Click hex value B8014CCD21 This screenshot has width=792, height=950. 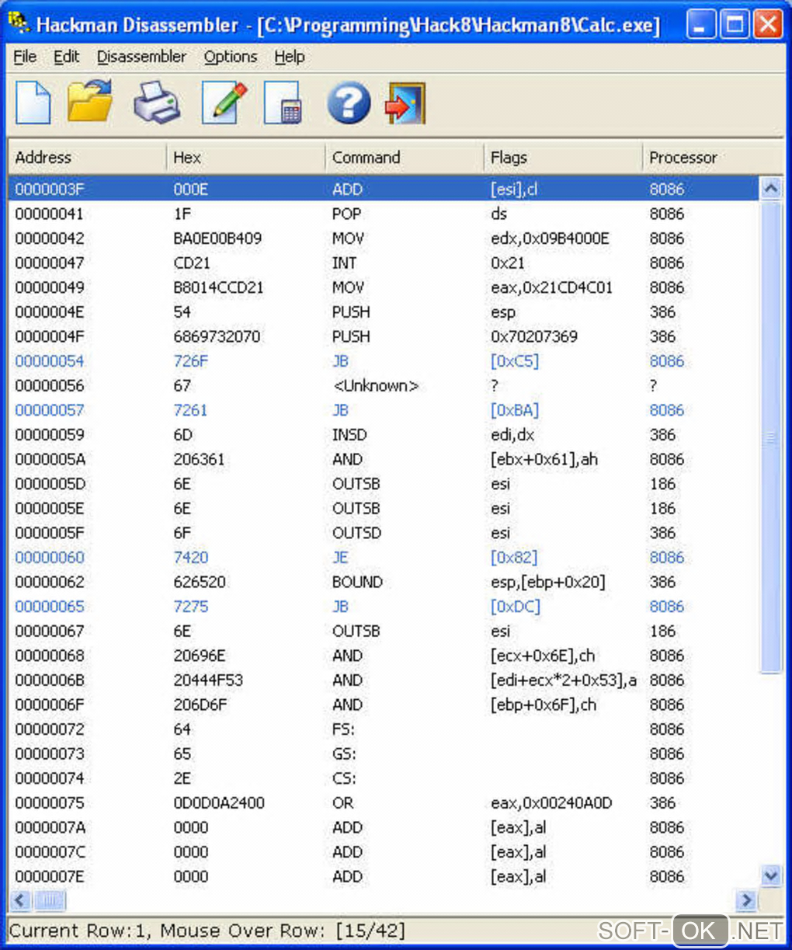coord(218,287)
